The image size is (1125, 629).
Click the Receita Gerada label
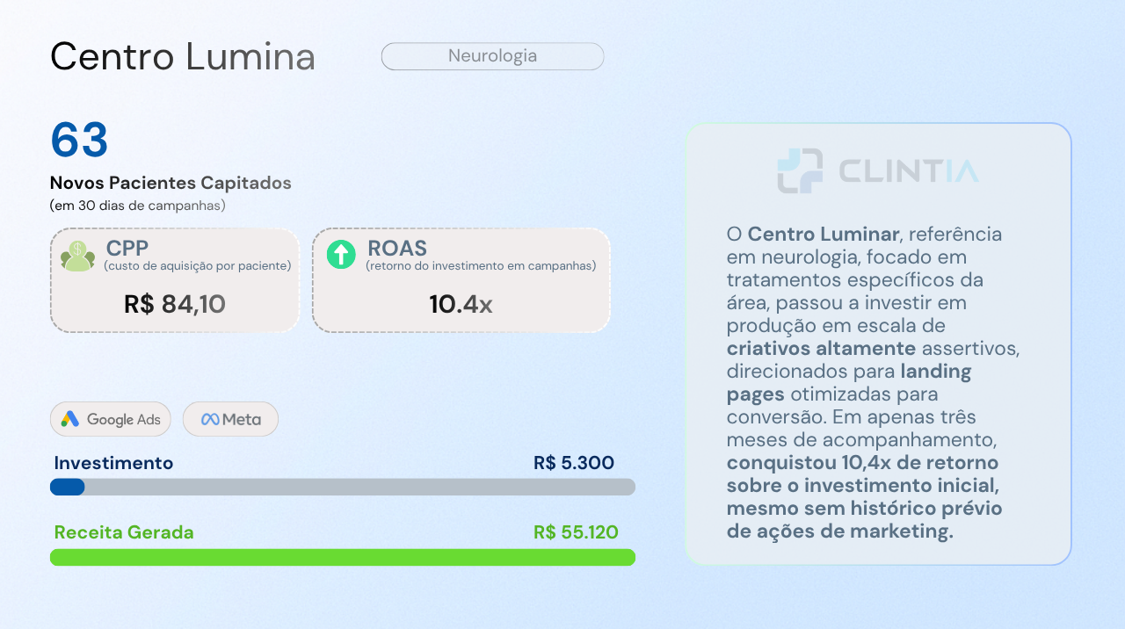pos(124,532)
